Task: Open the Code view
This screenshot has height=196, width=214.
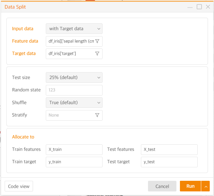Action: point(18,186)
